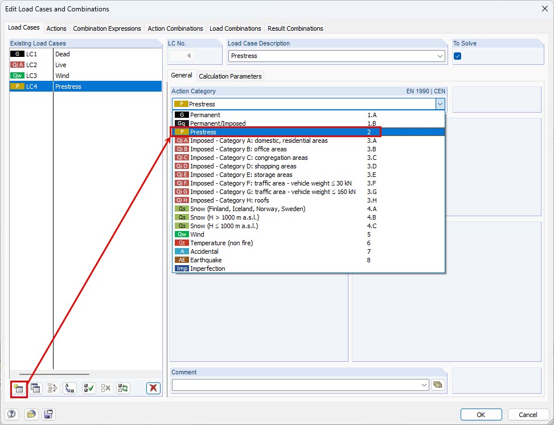
Task: Delete selected load case with red X
Action: point(153,389)
